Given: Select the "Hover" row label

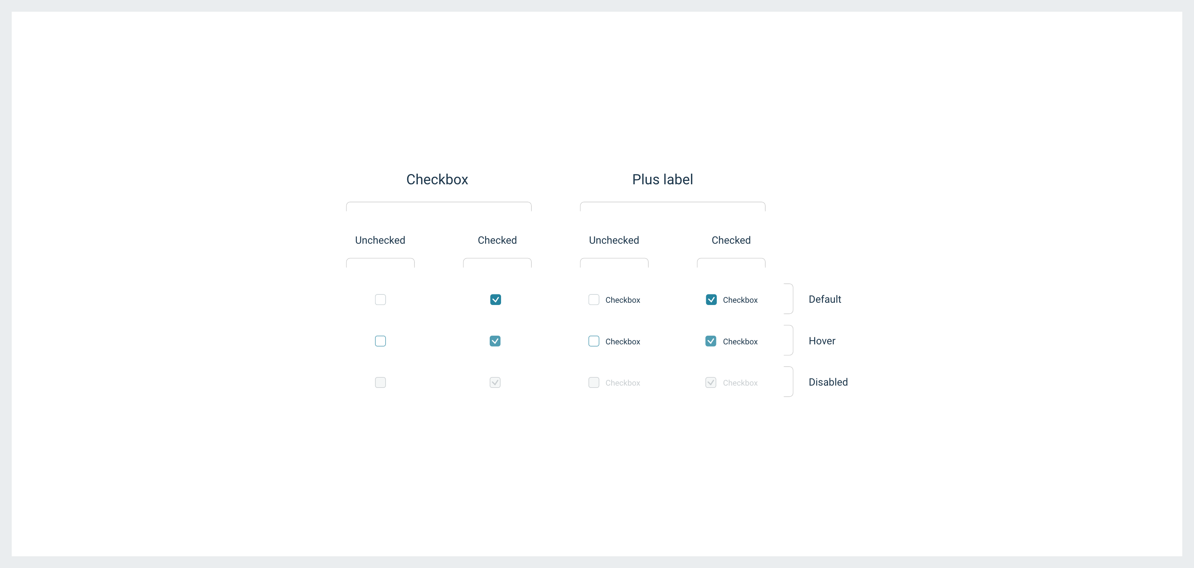Looking at the screenshot, I should point(822,341).
